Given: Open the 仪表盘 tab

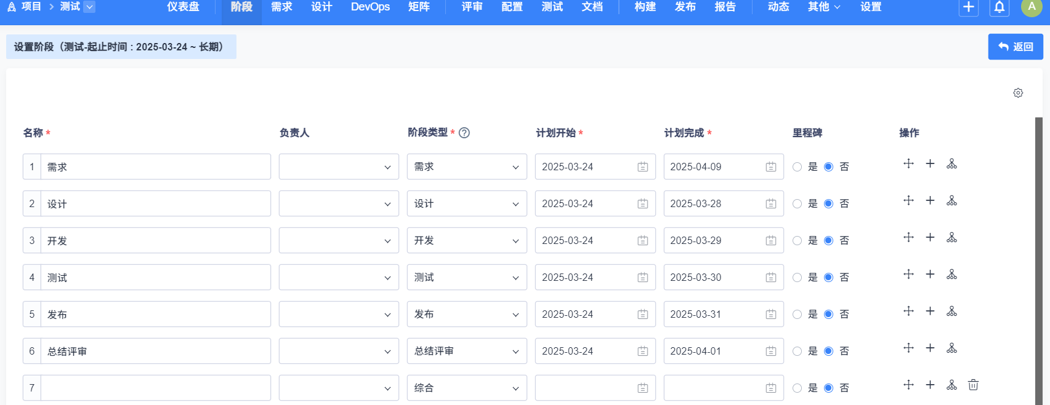Looking at the screenshot, I should point(183,7).
